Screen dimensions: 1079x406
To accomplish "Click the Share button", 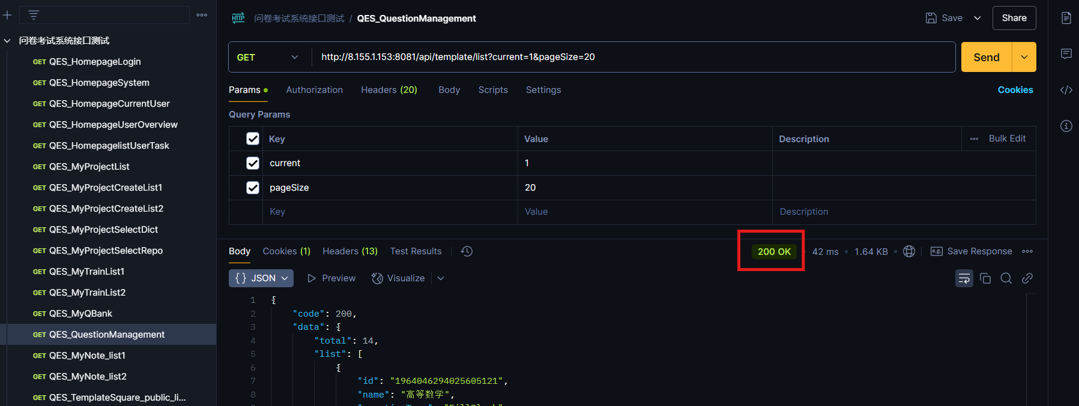I will click(1014, 18).
